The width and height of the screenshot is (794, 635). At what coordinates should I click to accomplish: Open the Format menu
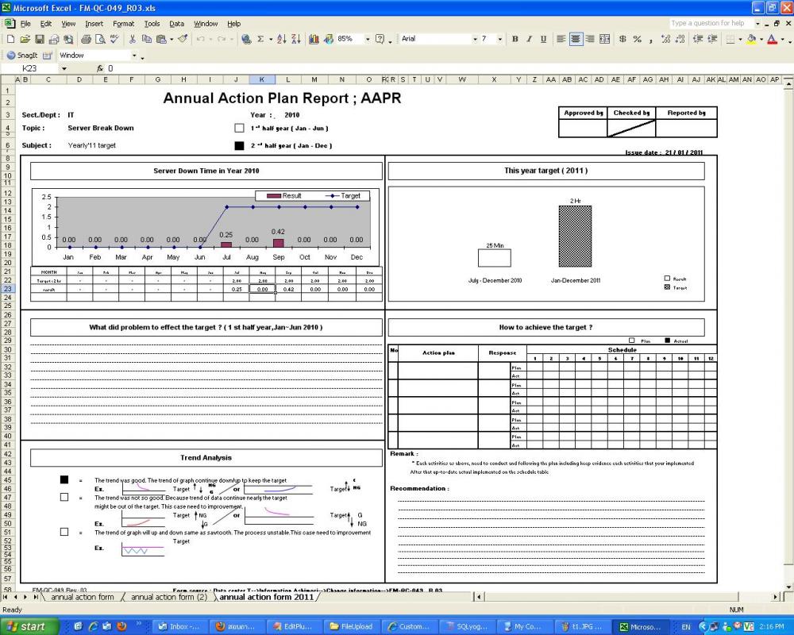pyautogui.click(x=124, y=24)
